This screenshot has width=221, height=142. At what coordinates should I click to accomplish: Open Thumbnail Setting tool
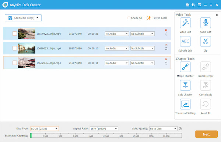(x=185, y=104)
